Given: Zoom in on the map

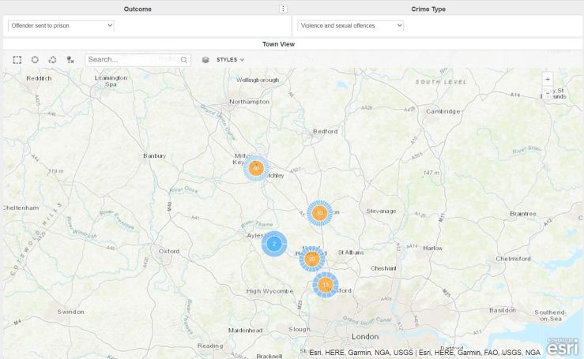Looking at the screenshot, I should 548,79.
